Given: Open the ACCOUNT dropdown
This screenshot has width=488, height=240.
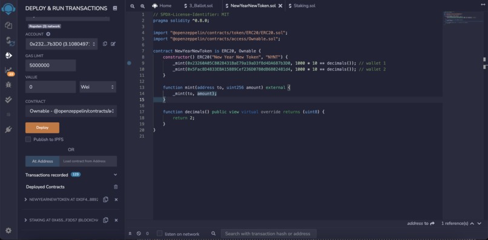Looking at the screenshot, I should coord(62,44).
